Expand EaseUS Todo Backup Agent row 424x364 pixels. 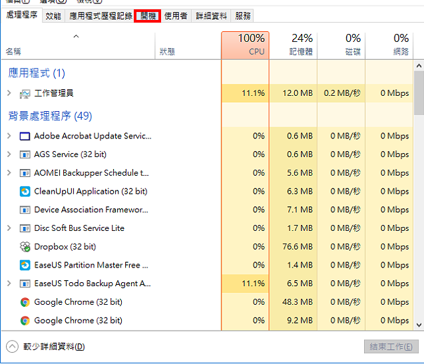coord(9,283)
